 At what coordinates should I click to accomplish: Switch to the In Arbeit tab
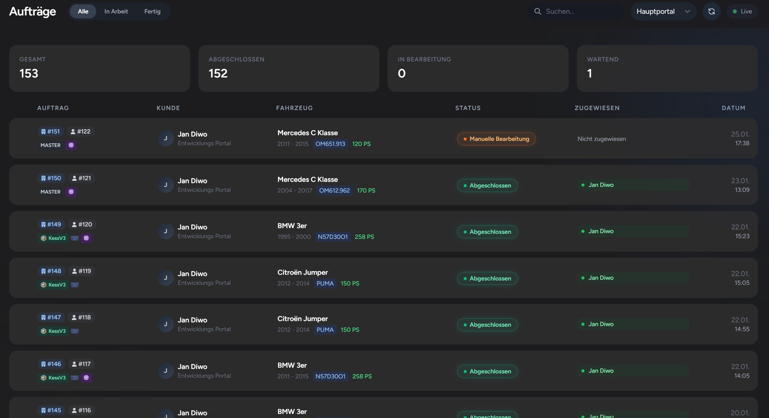coord(116,11)
